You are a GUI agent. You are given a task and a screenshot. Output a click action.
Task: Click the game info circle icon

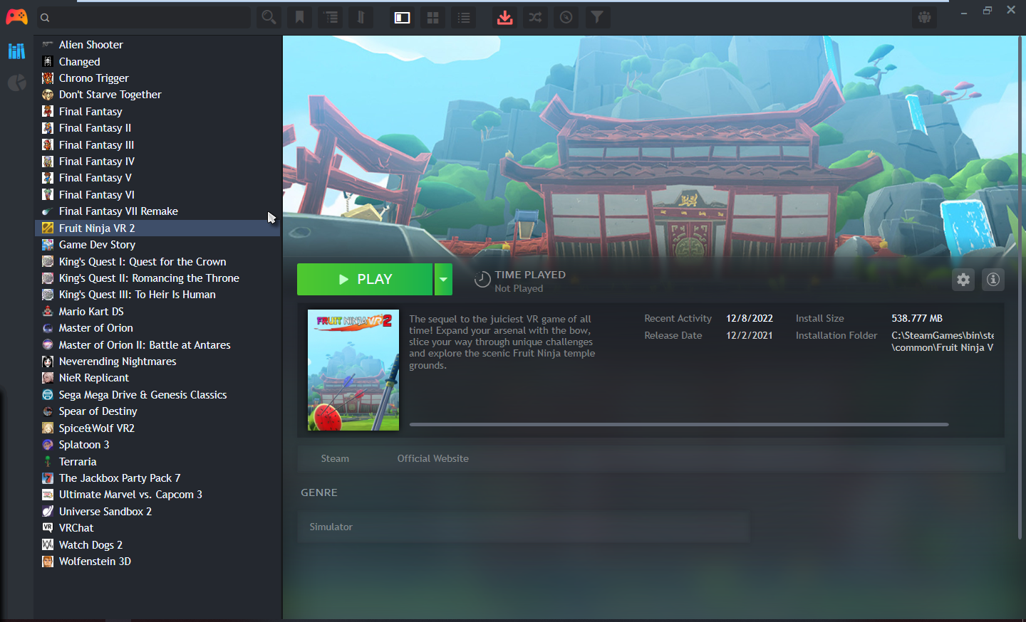pyautogui.click(x=993, y=280)
